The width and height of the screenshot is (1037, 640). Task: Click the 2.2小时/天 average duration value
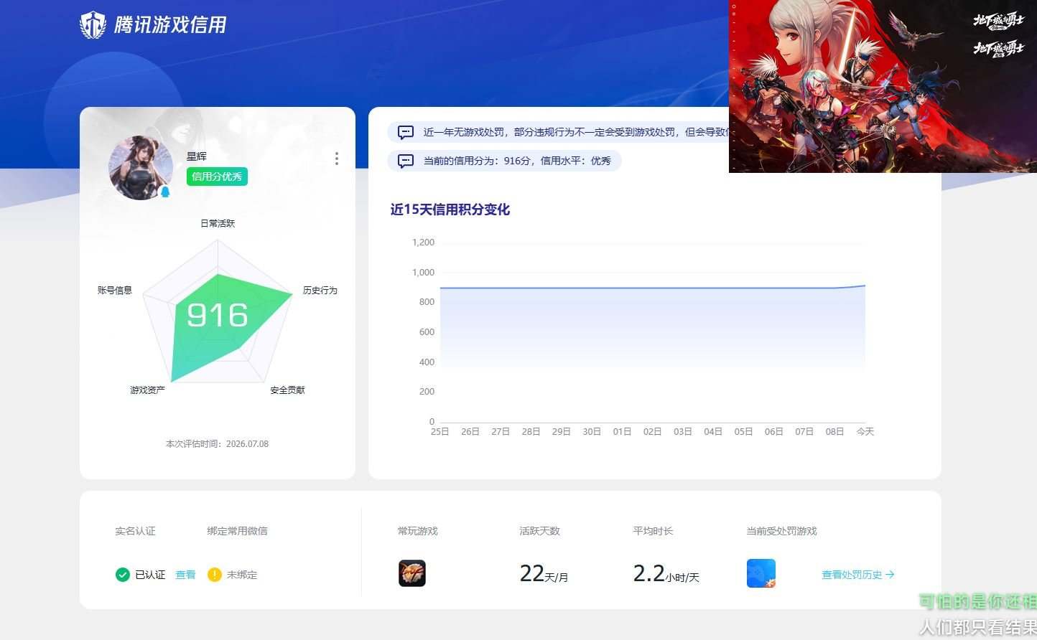point(666,573)
